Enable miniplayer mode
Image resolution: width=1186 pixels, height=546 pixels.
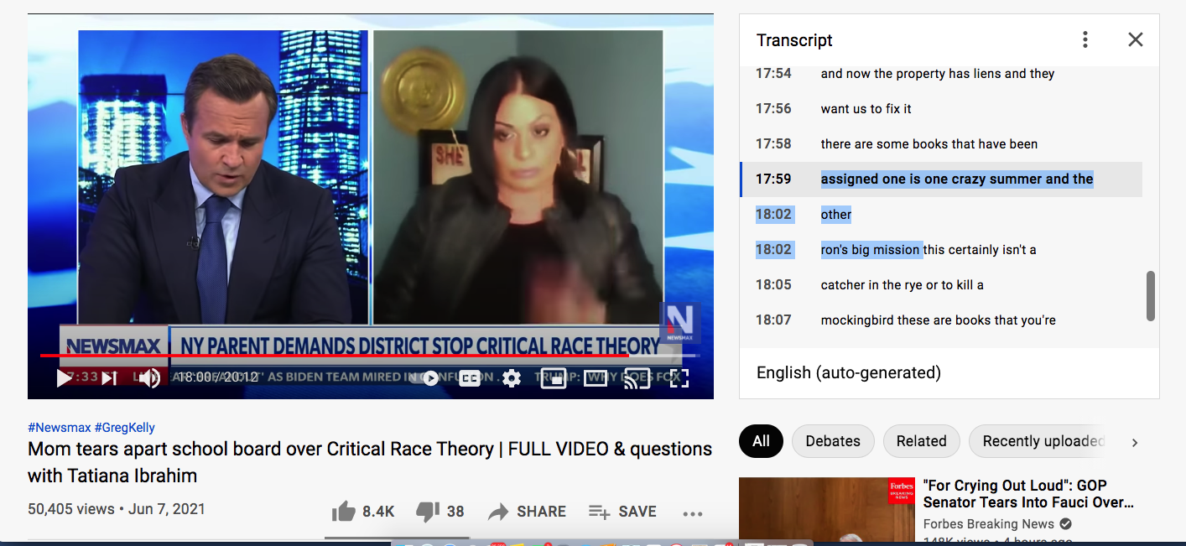click(x=554, y=378)
